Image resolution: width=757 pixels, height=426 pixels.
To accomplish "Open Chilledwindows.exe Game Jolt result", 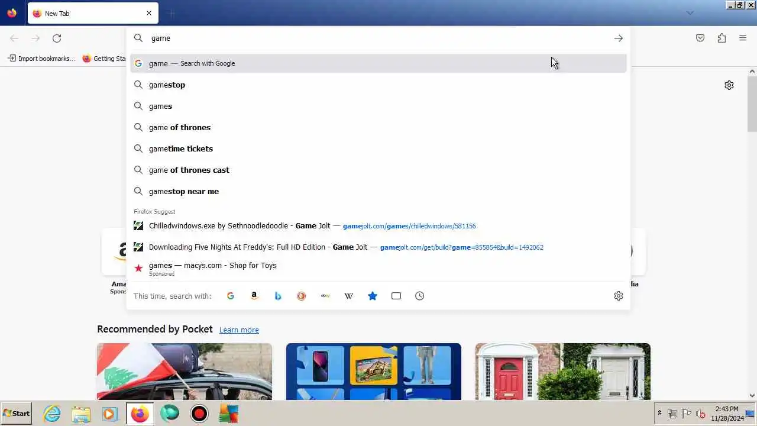I will pyautogui.click(x=378, y=225).
